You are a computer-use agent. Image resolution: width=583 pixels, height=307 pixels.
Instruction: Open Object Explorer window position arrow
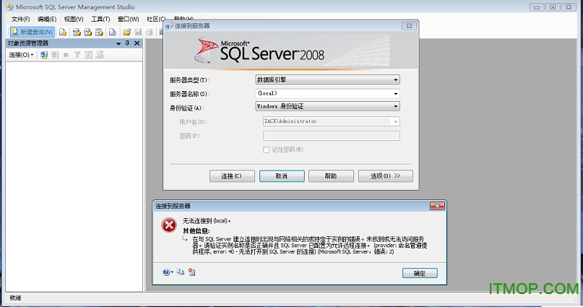[118, 43]
